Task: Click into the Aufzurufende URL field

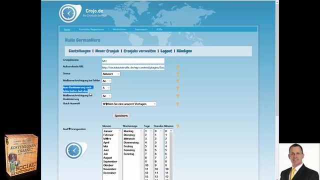Action: pyautogui.click(x=133, y=67)
